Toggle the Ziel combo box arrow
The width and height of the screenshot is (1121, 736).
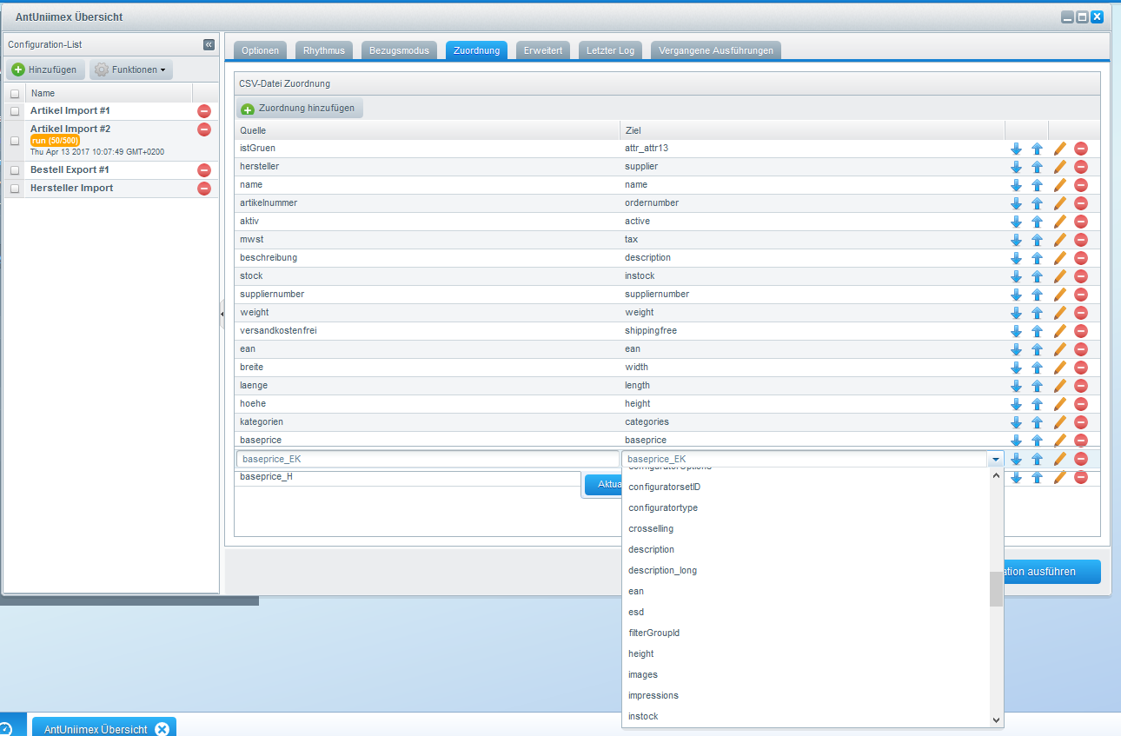[x=994, y=459]
